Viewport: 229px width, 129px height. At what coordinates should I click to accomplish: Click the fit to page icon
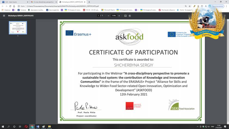pos(125,16)
